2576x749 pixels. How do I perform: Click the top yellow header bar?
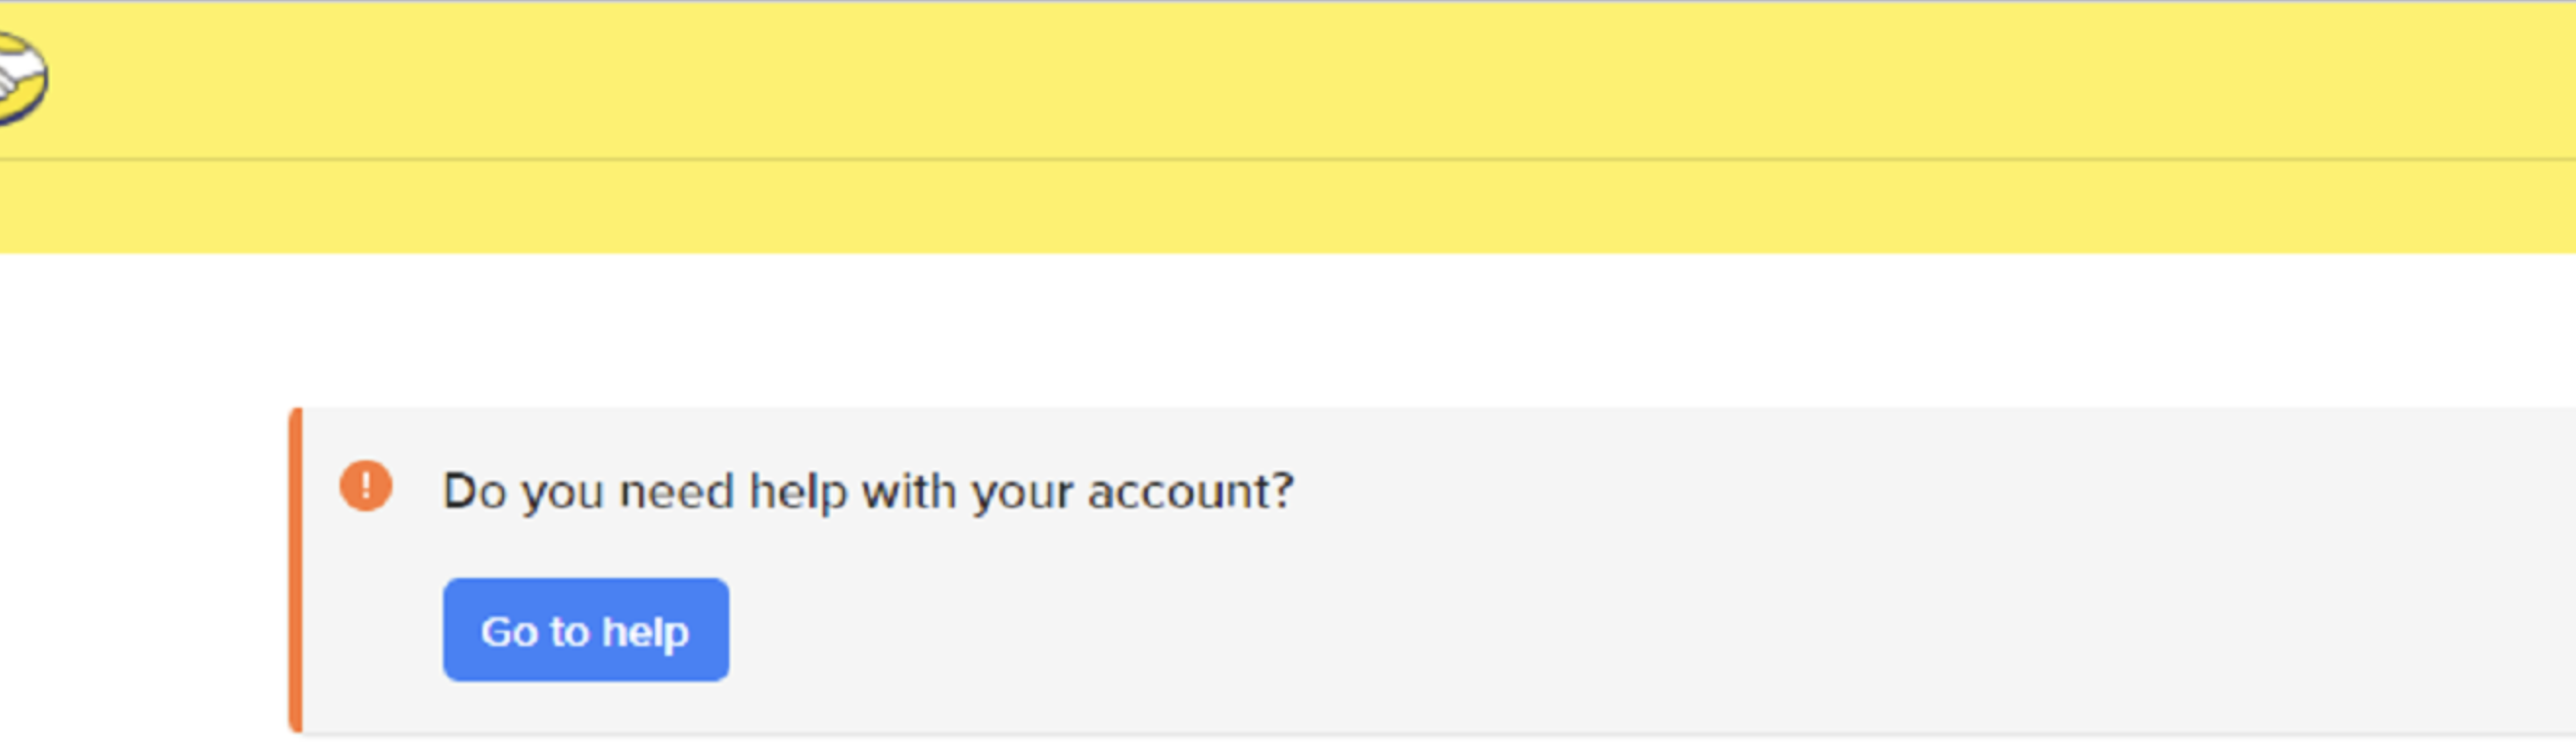click(x=1300, y=78)
